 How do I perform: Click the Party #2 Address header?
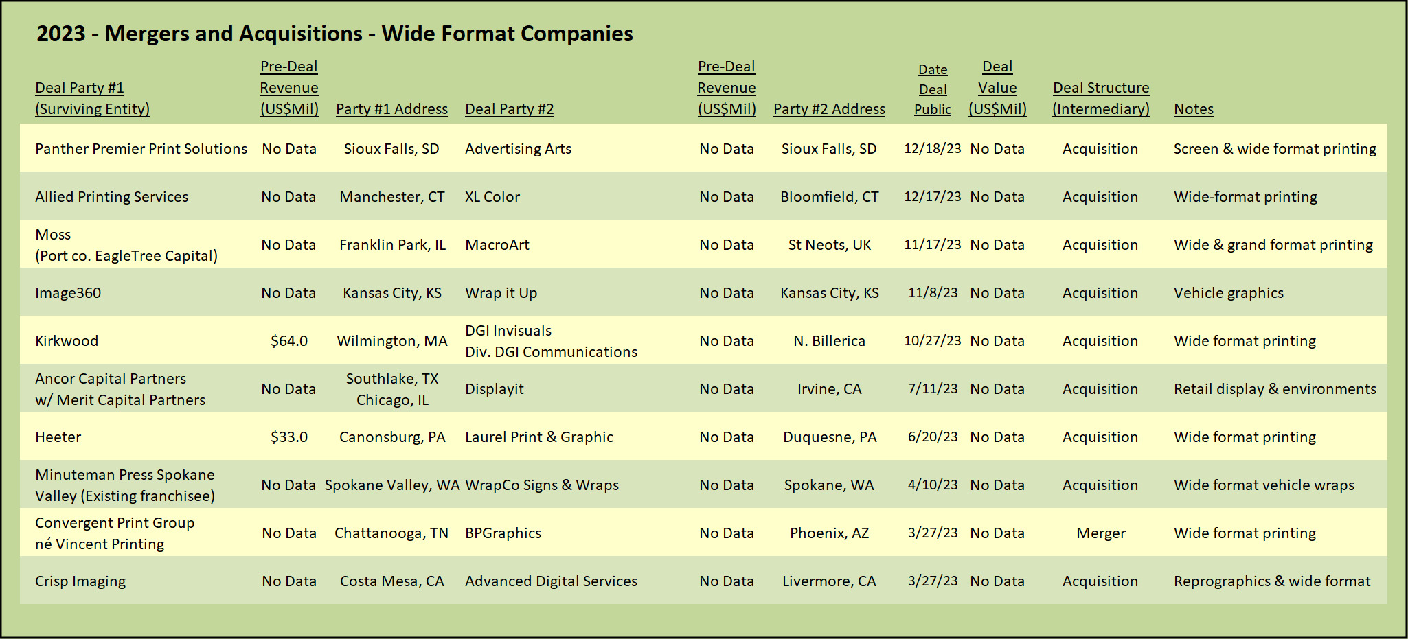click(829, 109)
